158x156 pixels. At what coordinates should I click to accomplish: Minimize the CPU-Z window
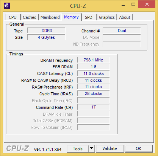[x=123, y=5]
